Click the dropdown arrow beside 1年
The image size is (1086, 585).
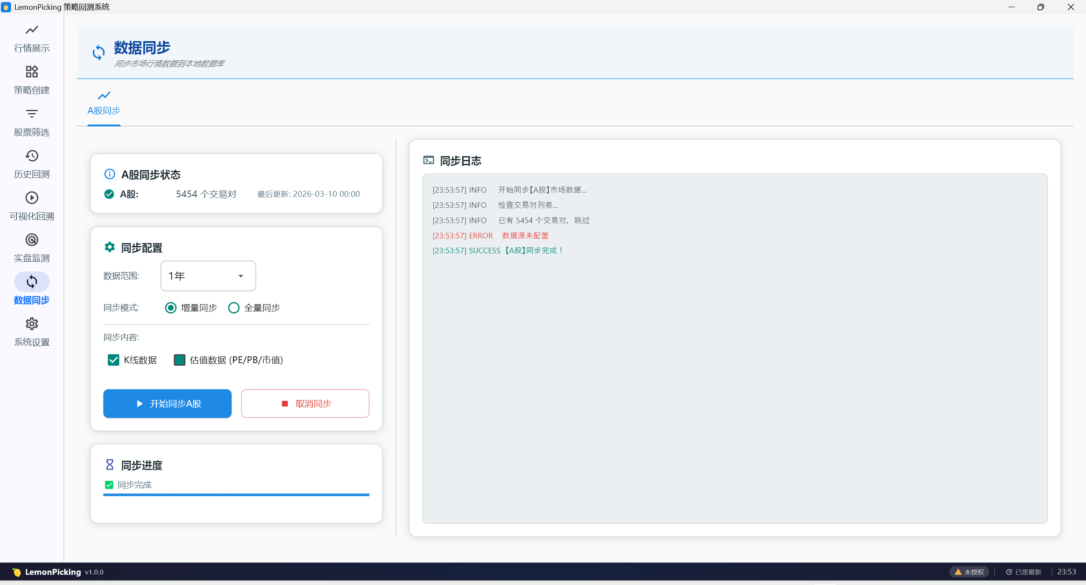point(241,276)
